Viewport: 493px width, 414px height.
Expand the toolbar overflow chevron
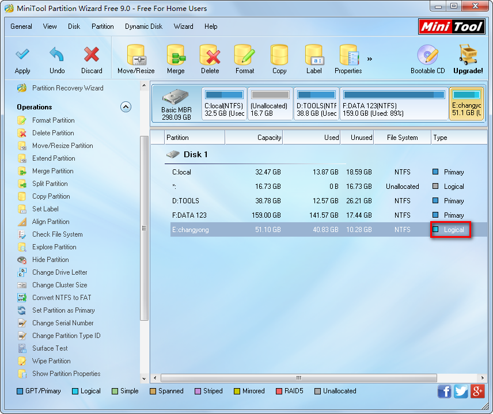pos(370,59)
